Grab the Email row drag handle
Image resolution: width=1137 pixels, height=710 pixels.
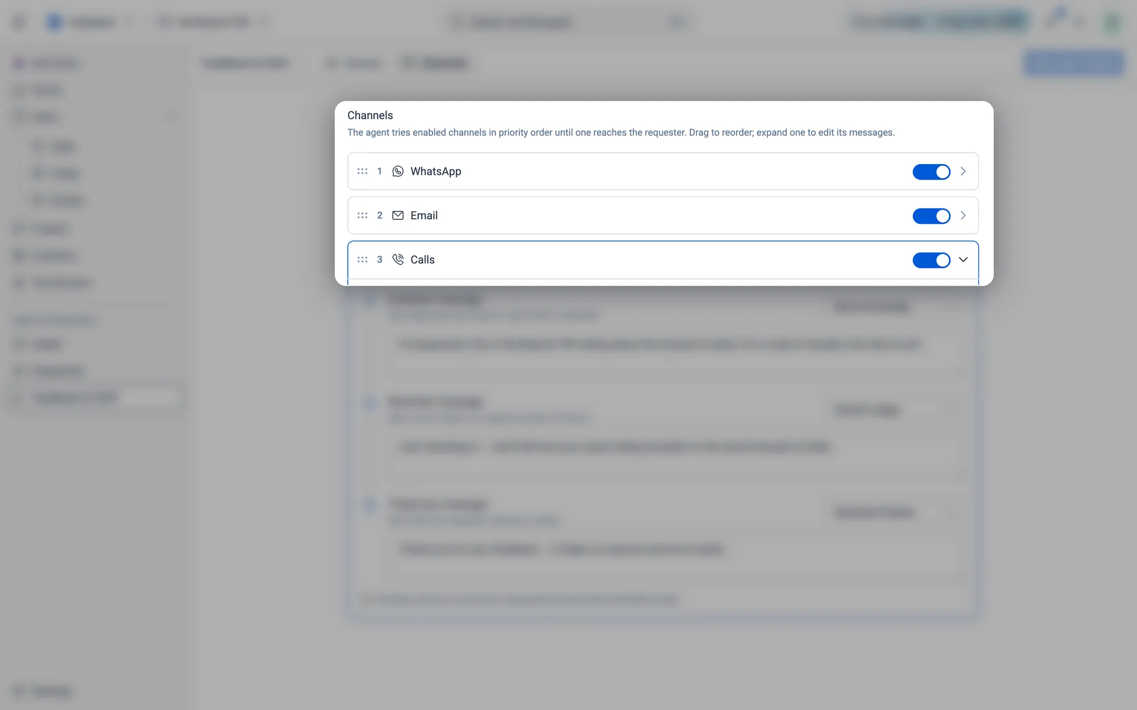[362, 215]
